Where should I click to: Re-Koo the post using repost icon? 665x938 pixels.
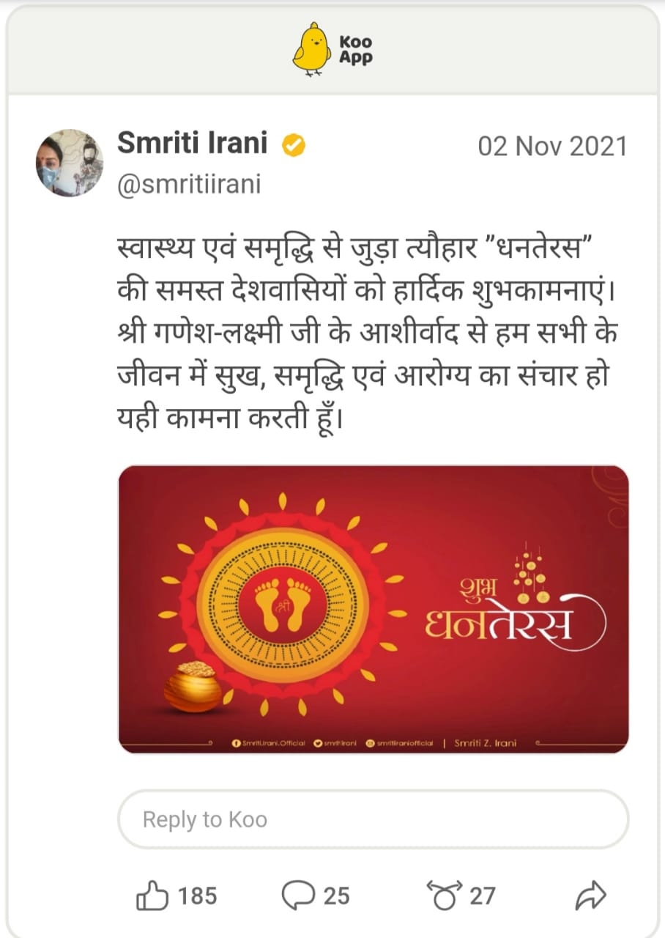point(445,895)
